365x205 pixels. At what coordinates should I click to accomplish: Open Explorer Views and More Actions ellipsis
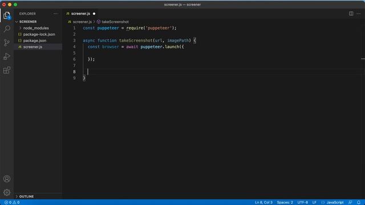pos(56,14)
